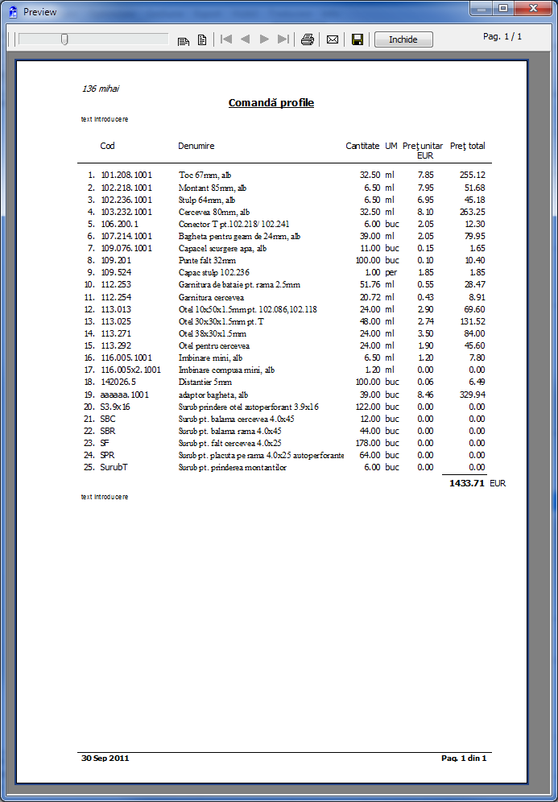Click 'Surub pt. prinderea montantilor' item
Image resolution: width=558 pixels, height=802 pixels.
(x=233, y=468)
